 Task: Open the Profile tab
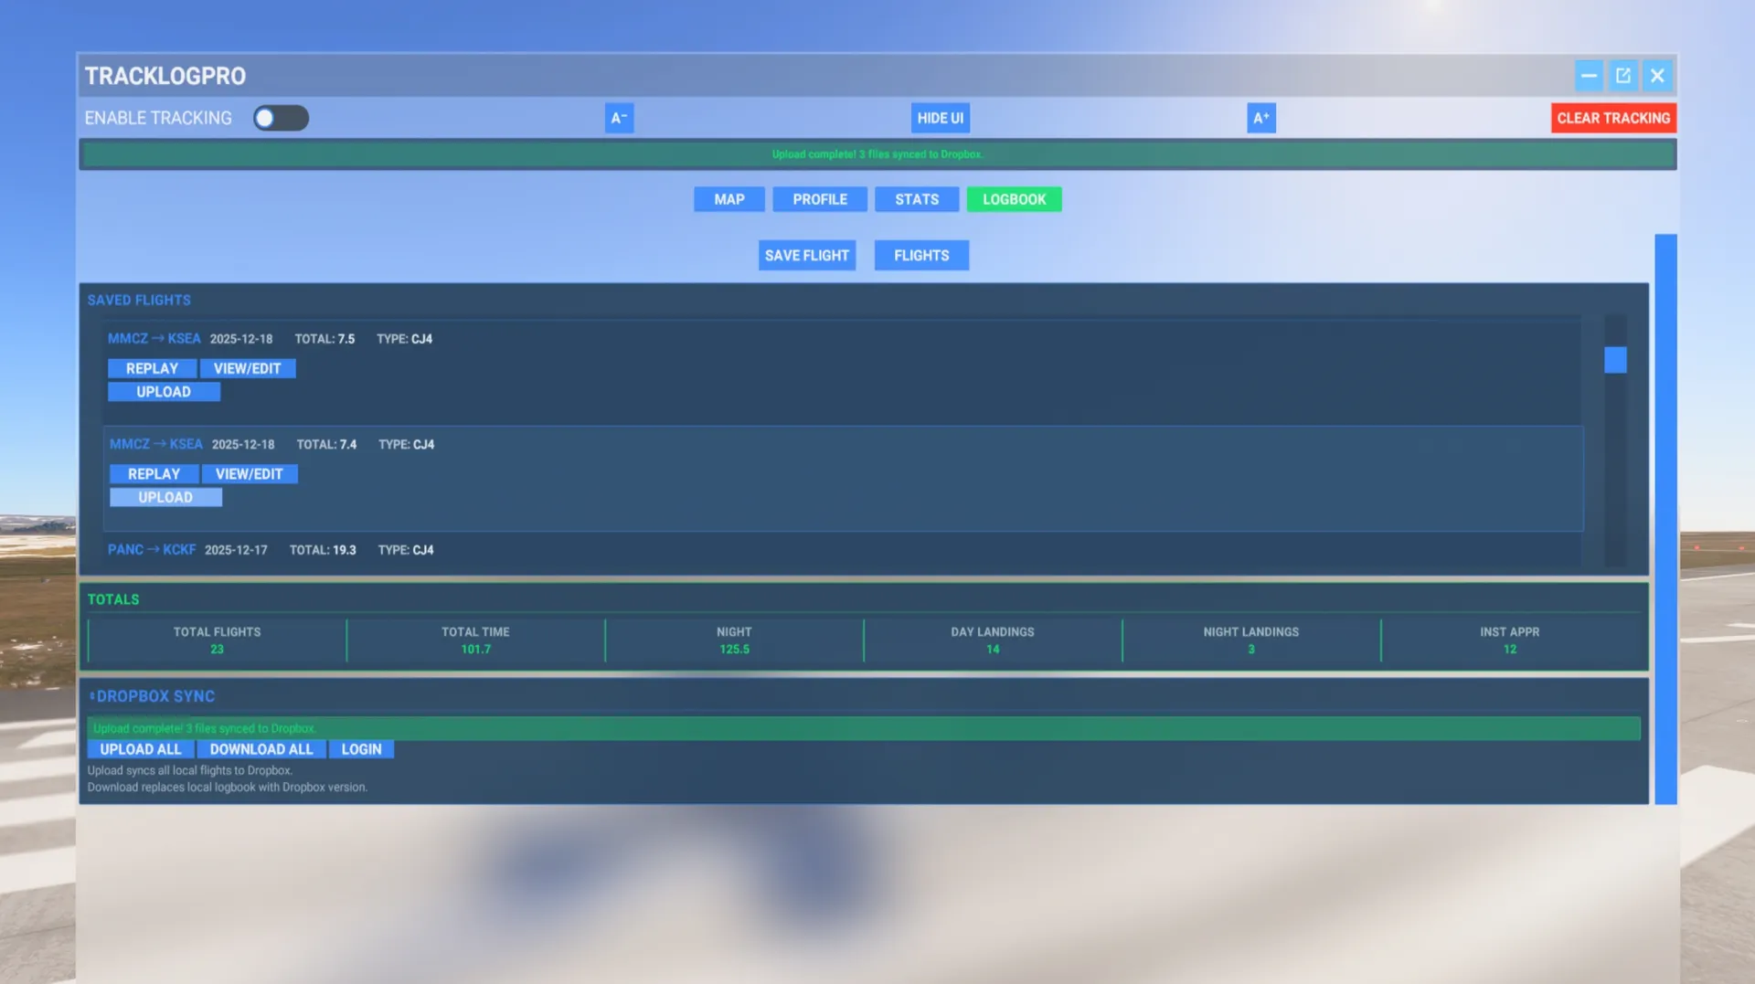(x=819, y=199)
